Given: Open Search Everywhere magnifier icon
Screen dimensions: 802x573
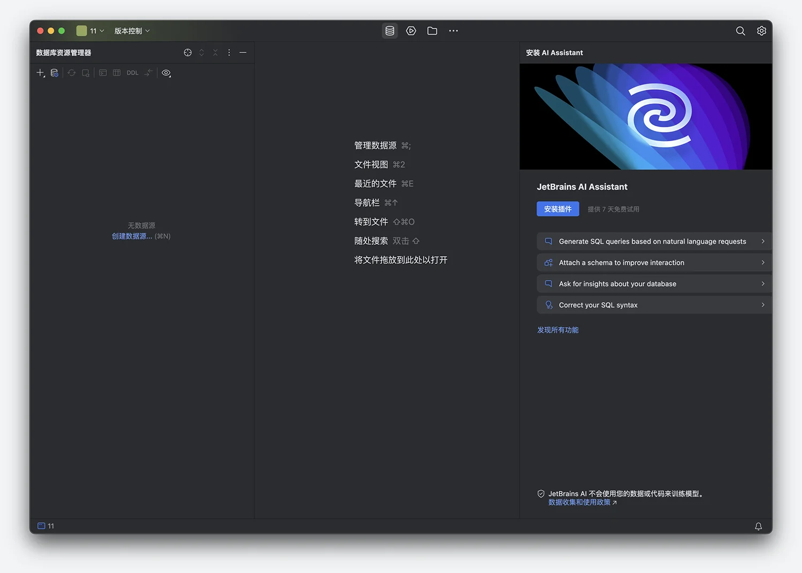Looking at the screenshot, I should coord(741,31).
